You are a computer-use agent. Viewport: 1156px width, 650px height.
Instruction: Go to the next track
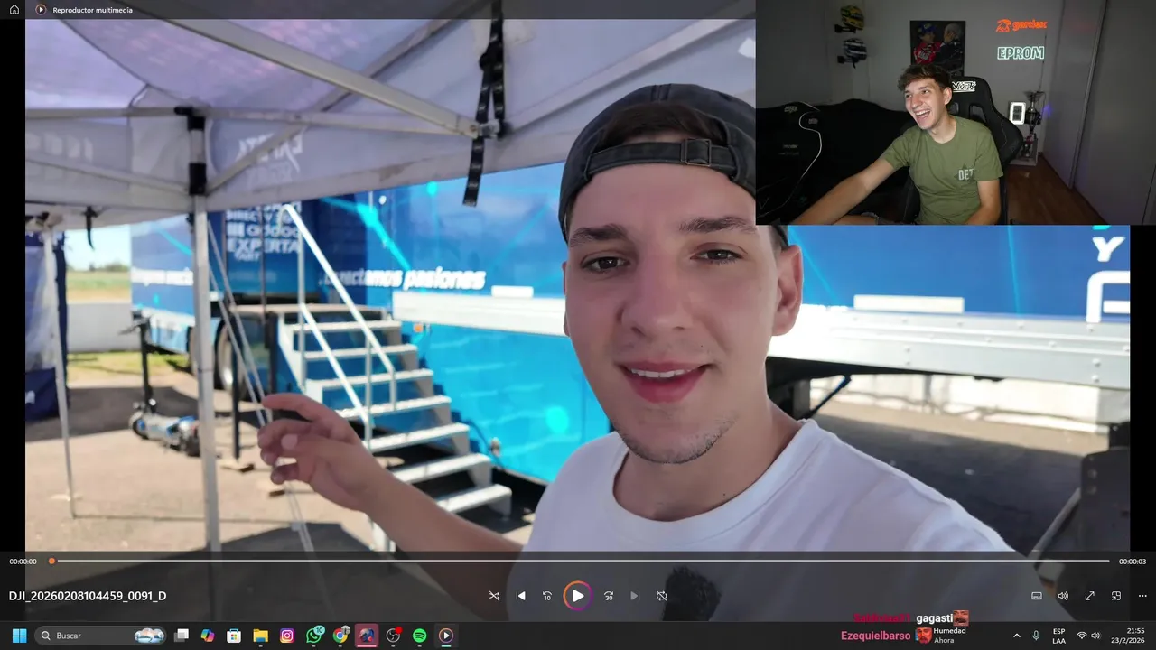(x=635, y=596)
